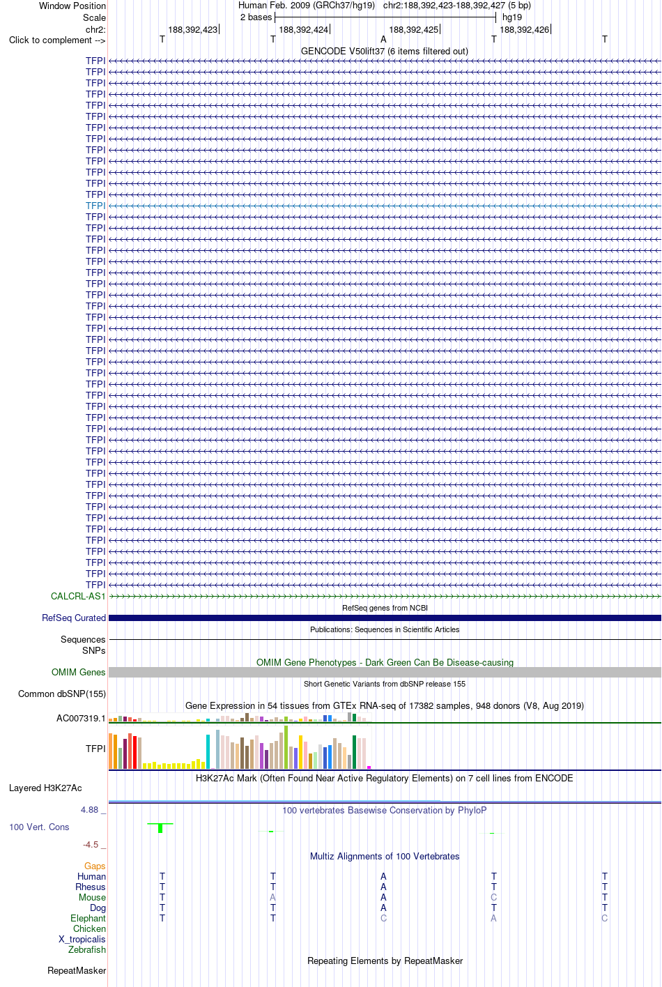
Task: Open the CALCRL-AS1 gene label
Action: click(x=78, y=596)
